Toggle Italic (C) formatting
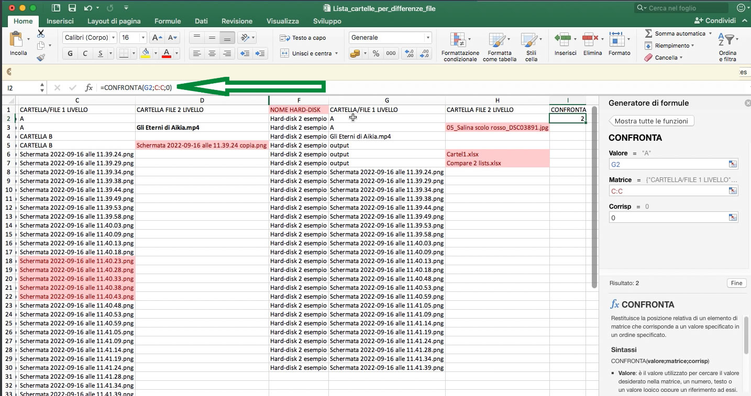 85,53
